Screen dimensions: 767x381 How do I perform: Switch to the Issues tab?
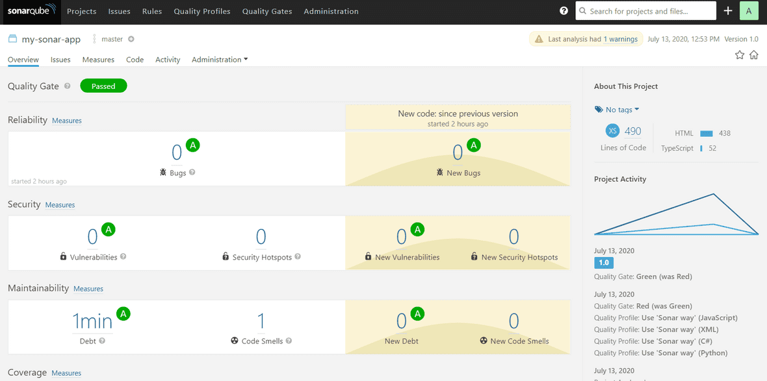(60, 59)
